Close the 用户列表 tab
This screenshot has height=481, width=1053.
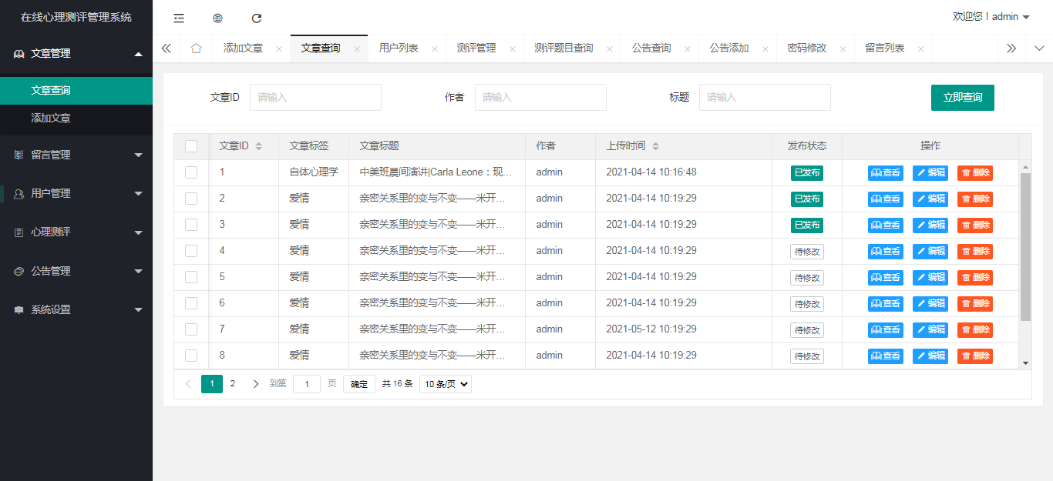click(435, 48)
